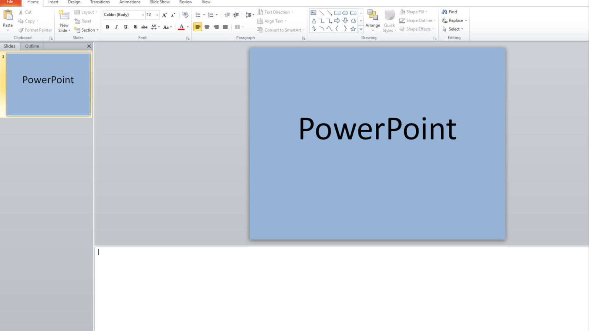The width and height of the screenshot is (589, 331).
Task: Click the Reset slide button
Action: point(83,21)
